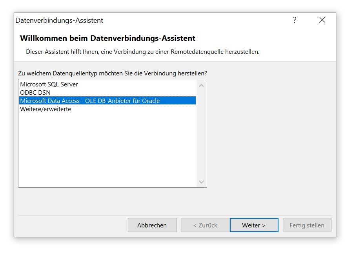Cancel with the Abbrechen button

point(152,225)
